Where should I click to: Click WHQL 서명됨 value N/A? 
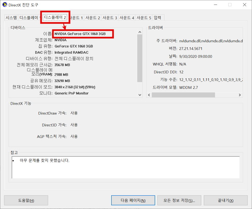(x=183, y=64)
